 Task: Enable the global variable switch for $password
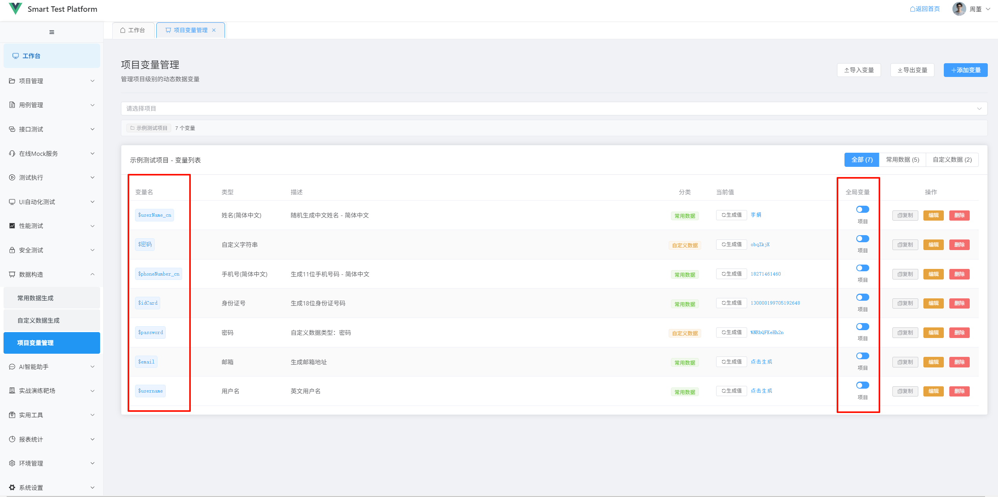862,327
